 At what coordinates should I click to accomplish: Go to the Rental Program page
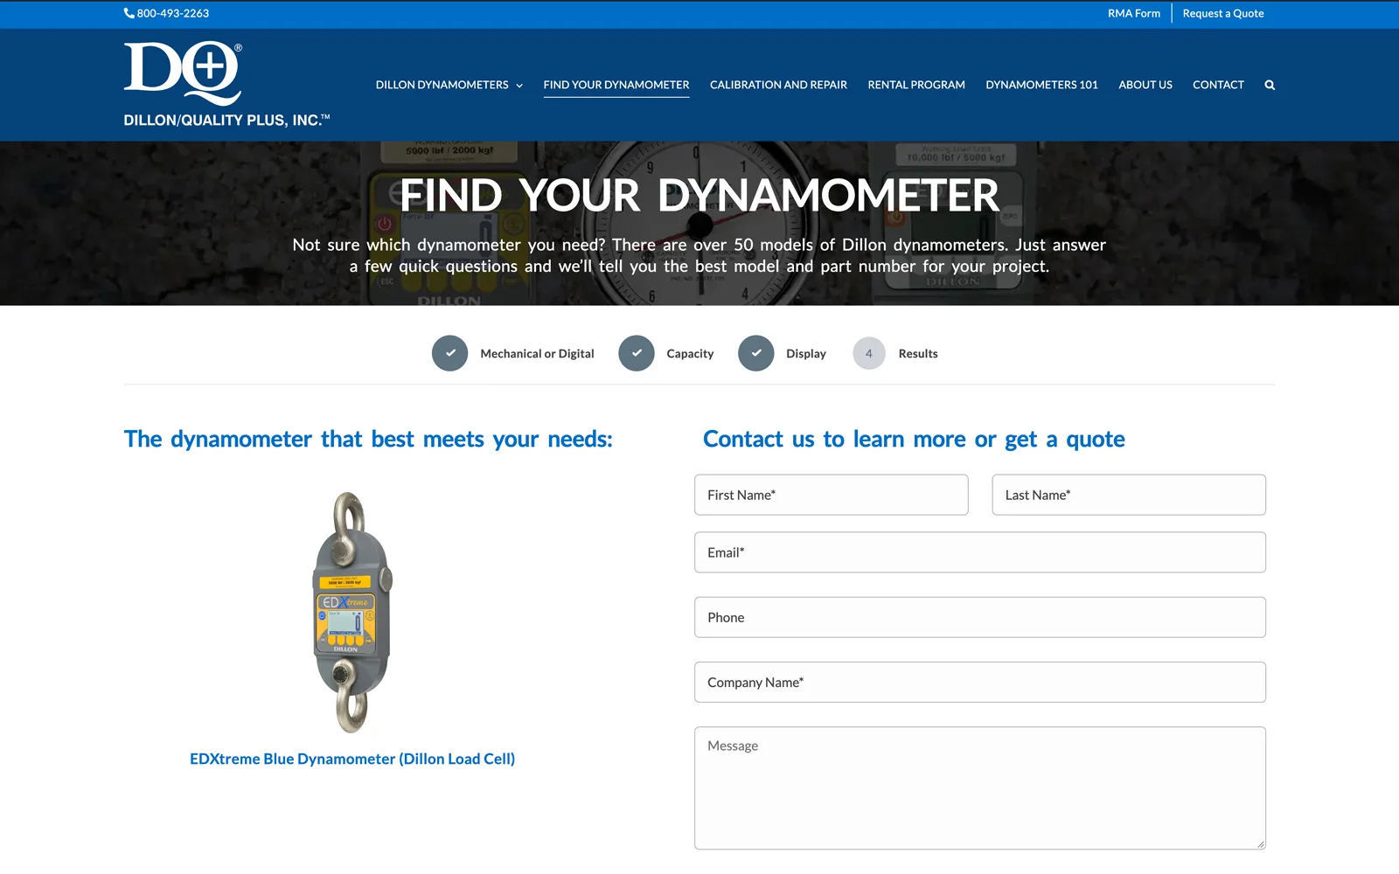[x=916, y=85]
